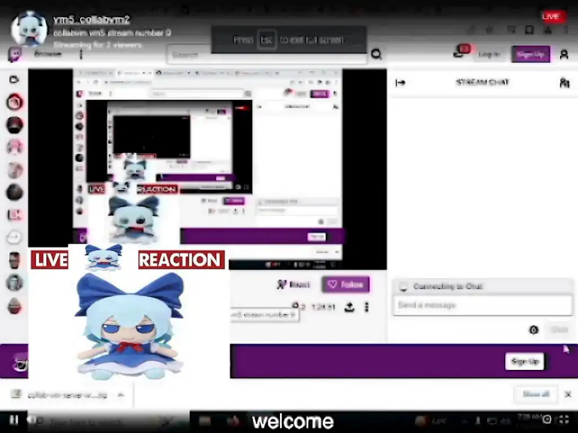Click the nested stream video preview

click(208, 169)
